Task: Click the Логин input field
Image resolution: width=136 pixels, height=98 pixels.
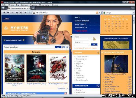Action: pyautogui.click(x=82, y=39)
